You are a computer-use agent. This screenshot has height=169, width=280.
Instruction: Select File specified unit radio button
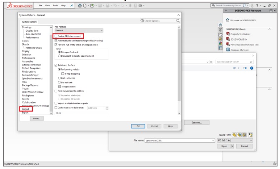(59, 52)
